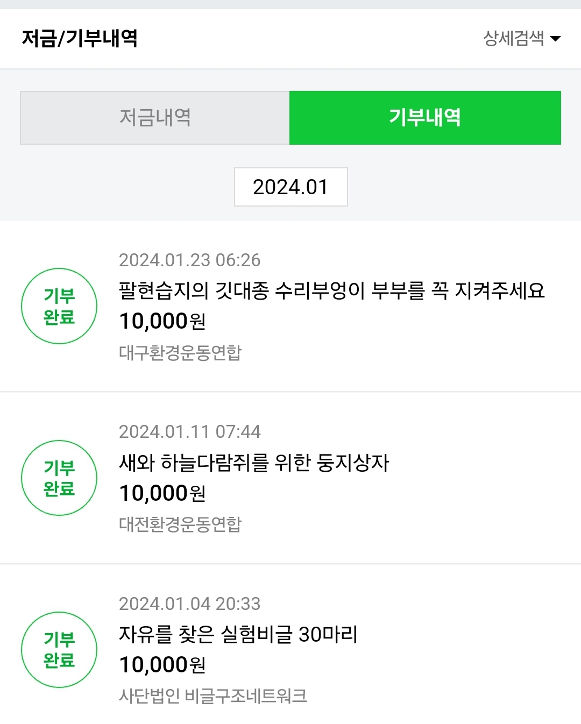
Task: Select the 기부내역 tab
Action: [425, 117]
